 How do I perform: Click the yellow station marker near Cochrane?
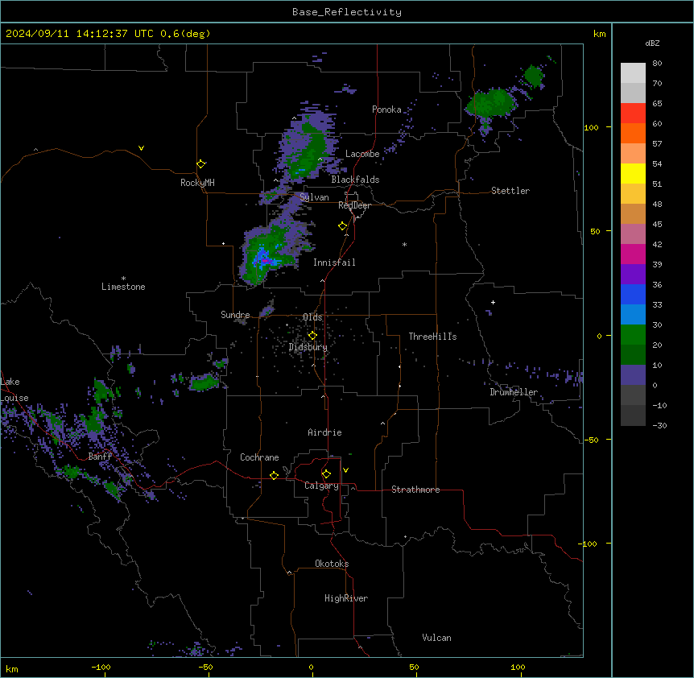(x=274, y=475)
